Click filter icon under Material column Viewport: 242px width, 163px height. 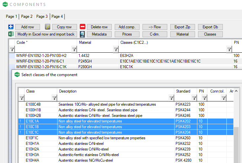coord(74,49)
